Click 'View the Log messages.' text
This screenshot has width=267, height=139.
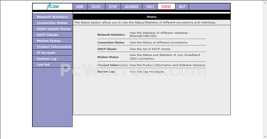[x=147, y=72]
